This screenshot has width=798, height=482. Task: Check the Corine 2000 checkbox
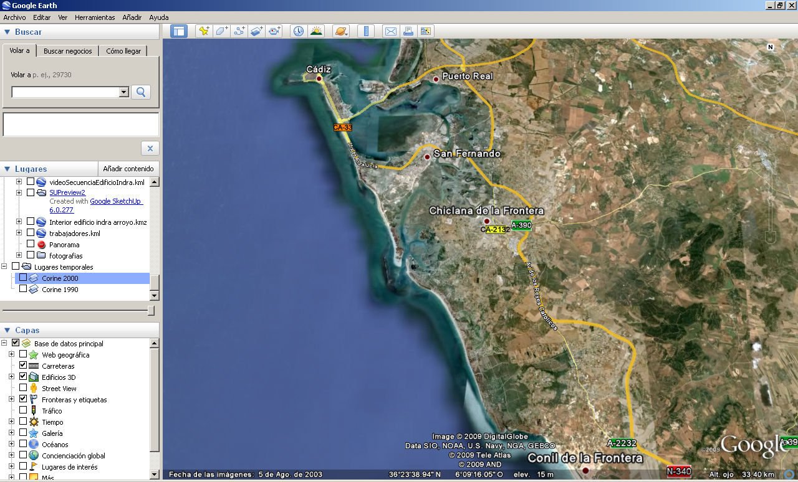click(x=24, y=278)
